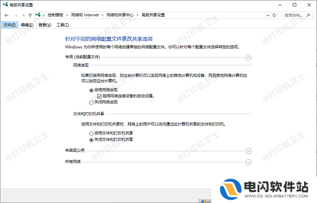Open the recent locations dropdown arrow
The height and width of the screenshot is (203, 317).
point(23,15)
